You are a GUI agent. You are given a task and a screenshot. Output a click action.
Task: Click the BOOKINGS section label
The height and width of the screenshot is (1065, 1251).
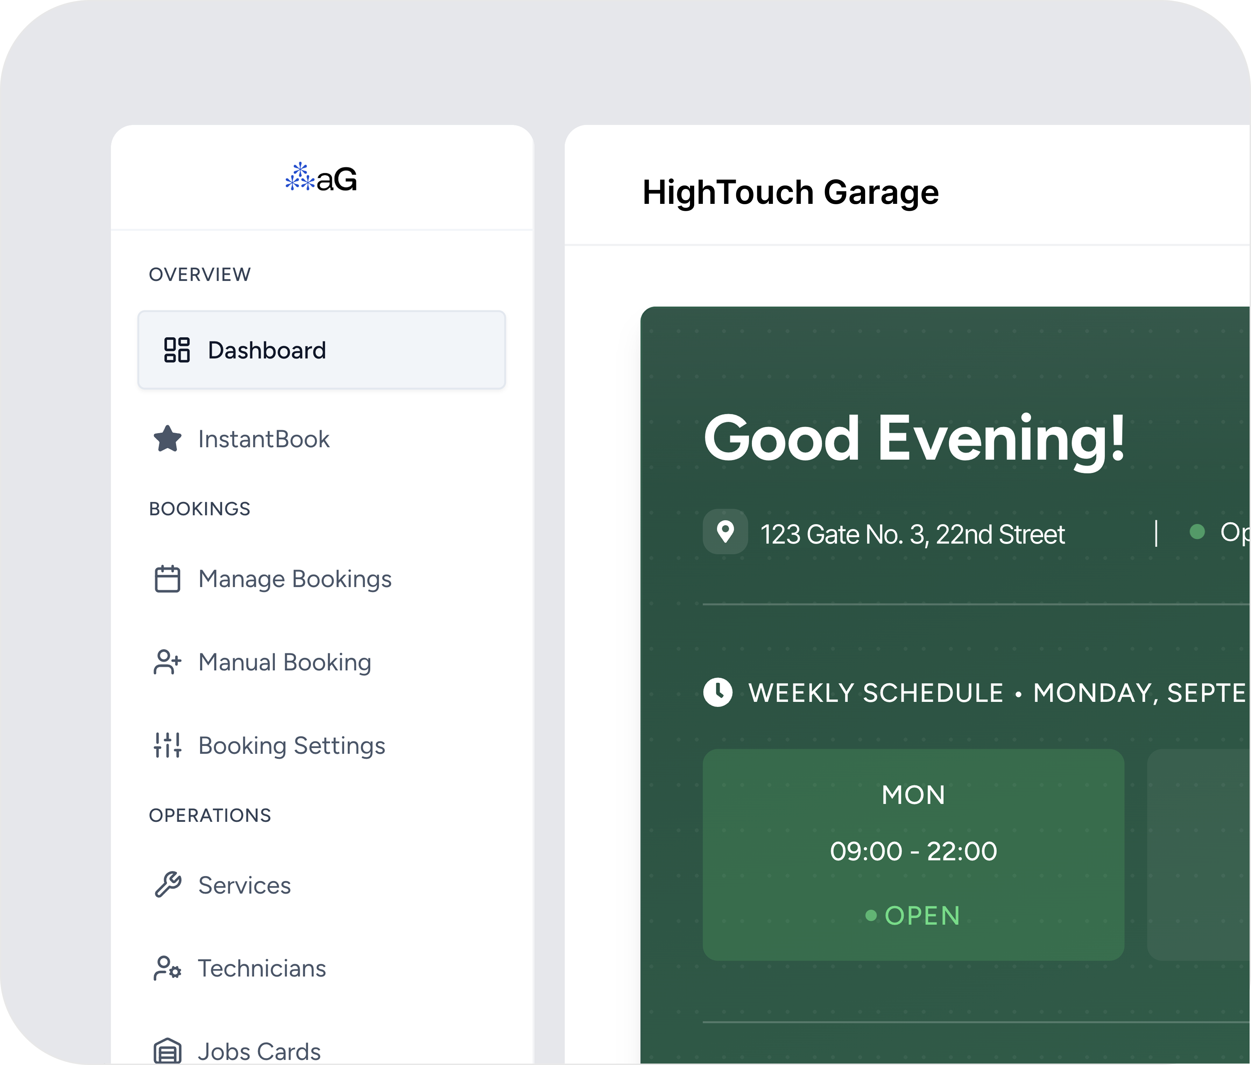coord(200,509)
